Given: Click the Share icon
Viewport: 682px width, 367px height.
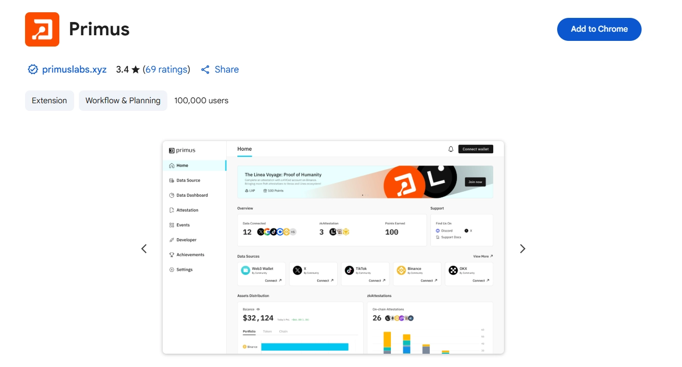Looking at the screenshot, I should 205,70.
